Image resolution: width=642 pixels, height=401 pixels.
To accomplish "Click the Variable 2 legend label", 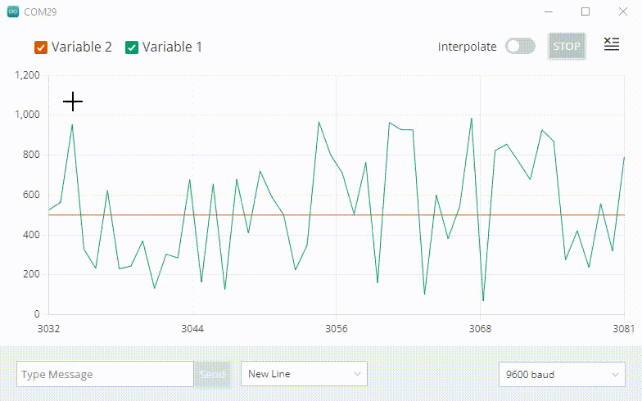I will click(x=82, y=47).
